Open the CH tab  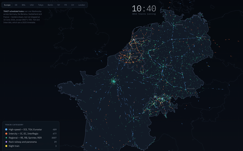coord(72,5)
